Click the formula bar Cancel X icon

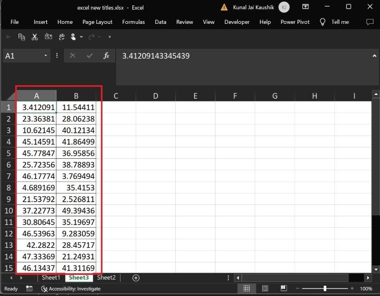coord(72,56)
